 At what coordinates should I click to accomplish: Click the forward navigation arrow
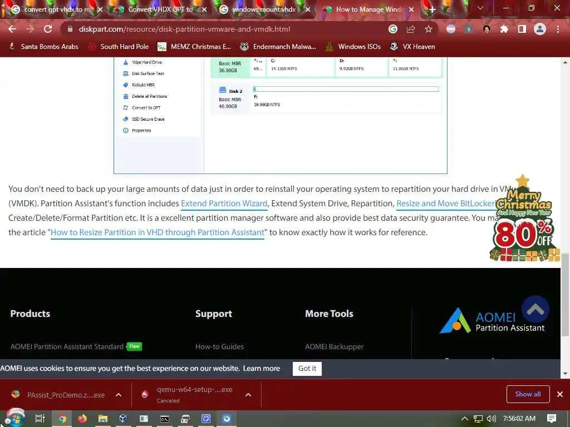[x=30, y=29]
